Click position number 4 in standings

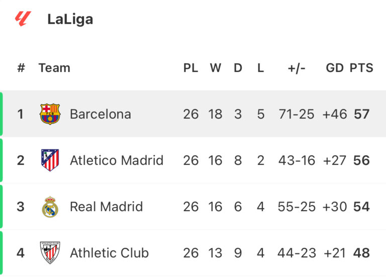pyautogui.click(x=21, y=253)
